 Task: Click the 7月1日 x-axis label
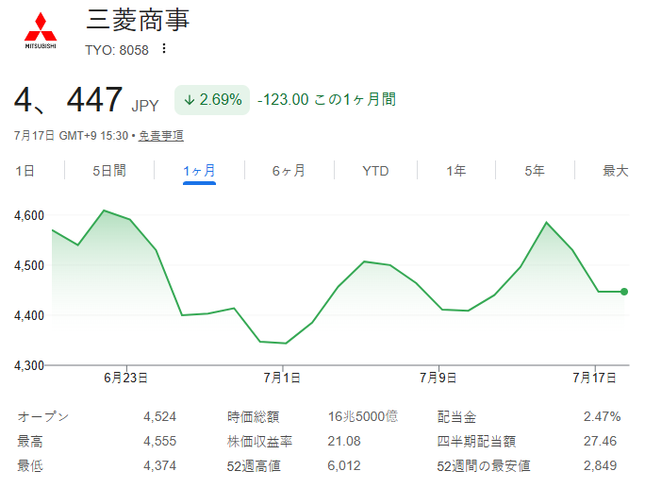[282, 378]
